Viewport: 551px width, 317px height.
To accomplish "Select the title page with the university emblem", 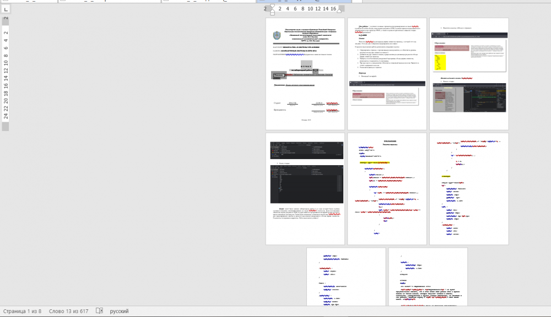I will click(x=305, y=74).
